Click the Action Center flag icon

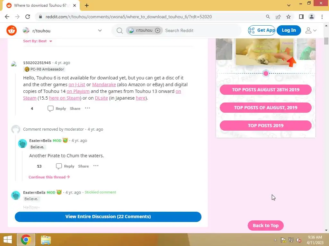tap(283, 240)
